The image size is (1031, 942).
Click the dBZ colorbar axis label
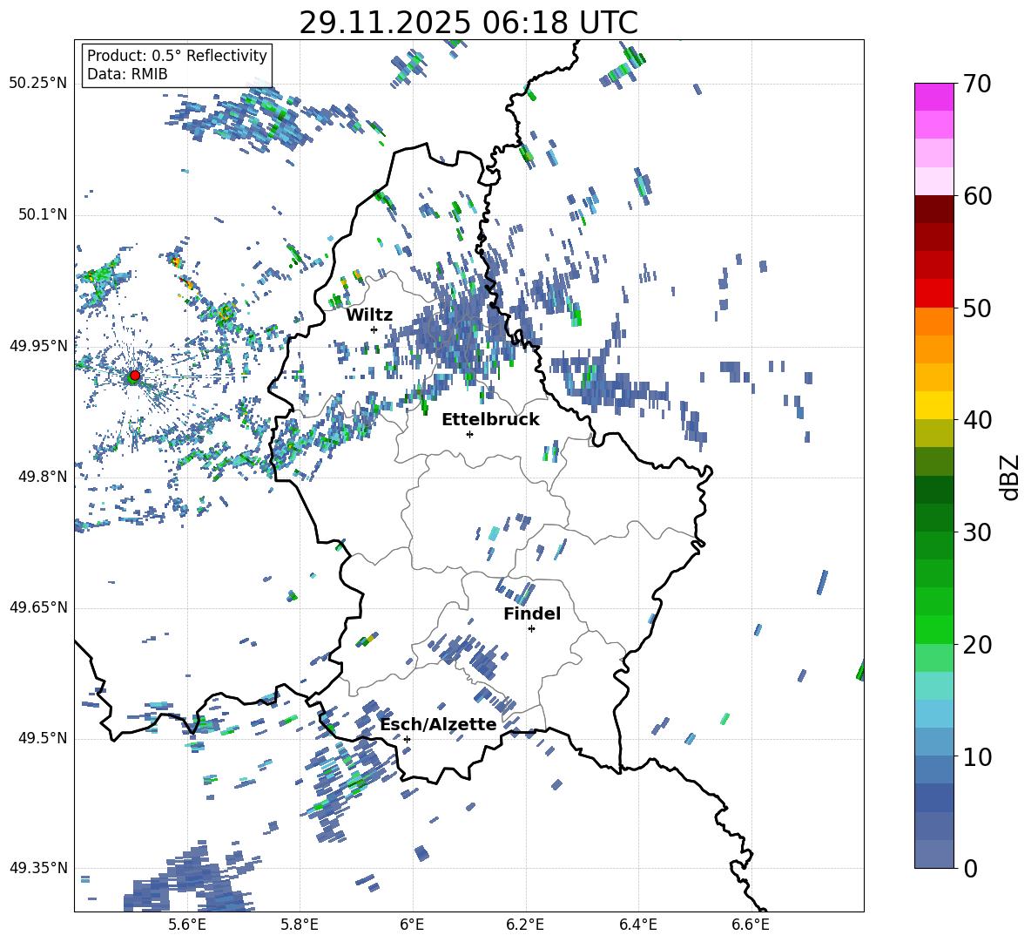[1010, 477]
